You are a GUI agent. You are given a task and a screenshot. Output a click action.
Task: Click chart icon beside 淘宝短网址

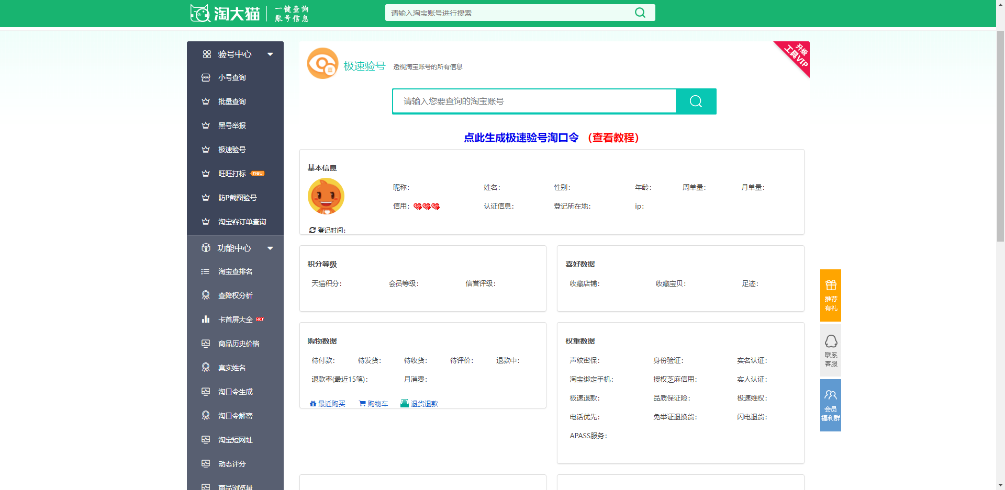point(206,440)
